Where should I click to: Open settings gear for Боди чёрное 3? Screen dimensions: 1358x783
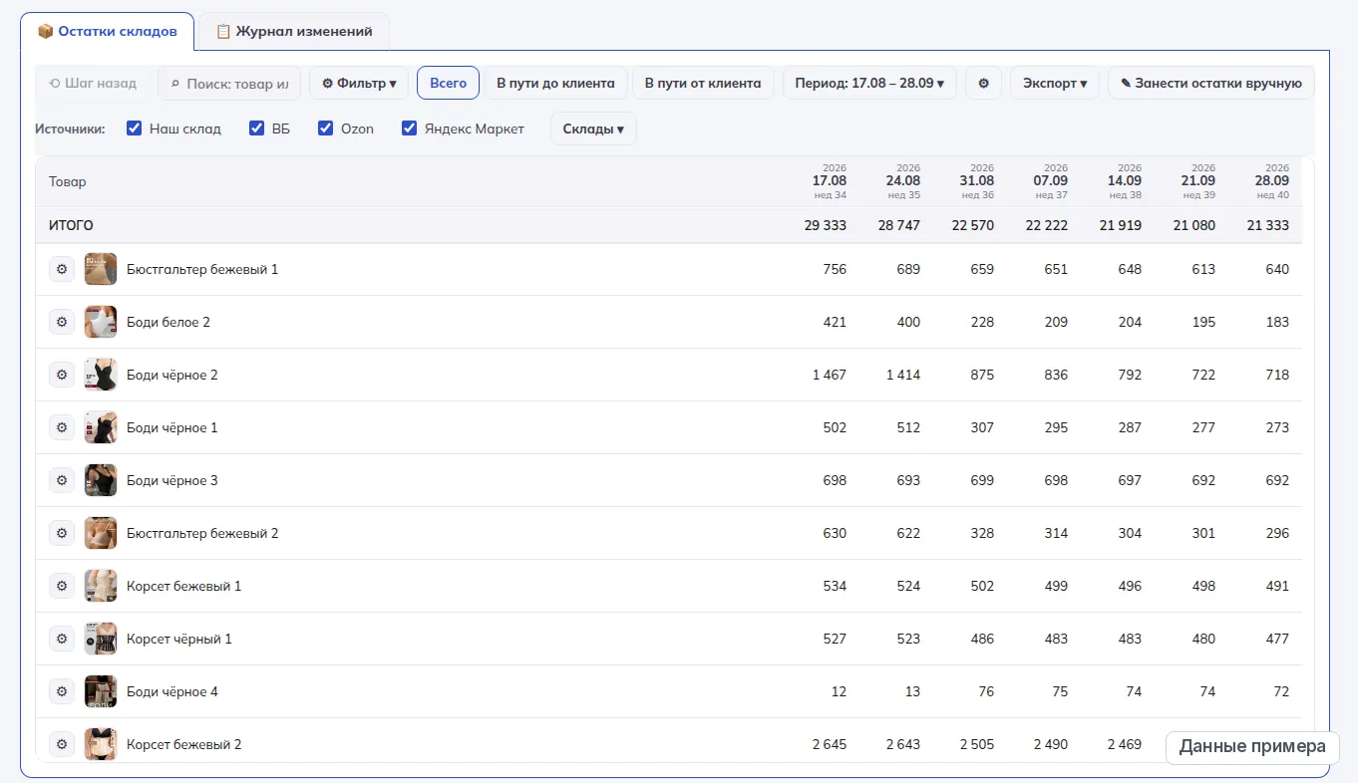[x=62, y=480]
